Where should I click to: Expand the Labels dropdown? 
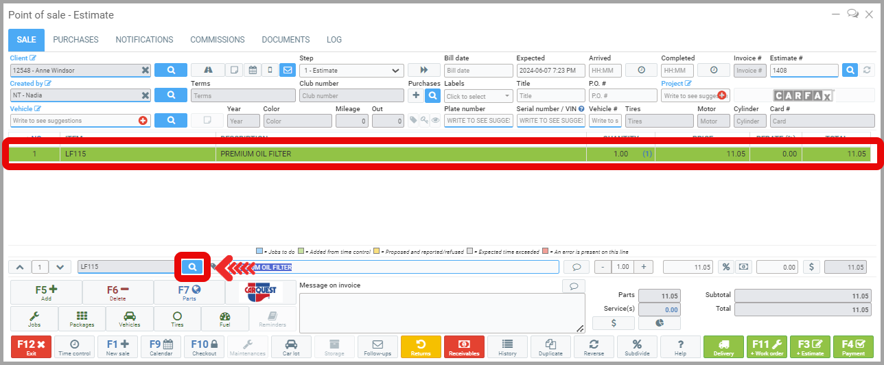coord(478,96)
